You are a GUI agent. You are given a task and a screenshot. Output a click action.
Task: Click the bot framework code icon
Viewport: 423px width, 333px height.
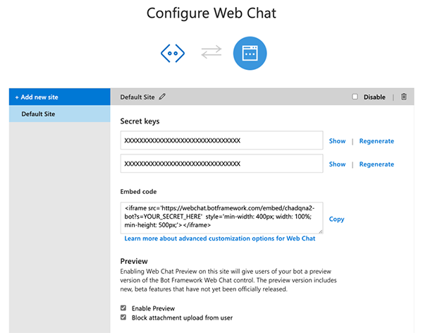pos(173,53)
